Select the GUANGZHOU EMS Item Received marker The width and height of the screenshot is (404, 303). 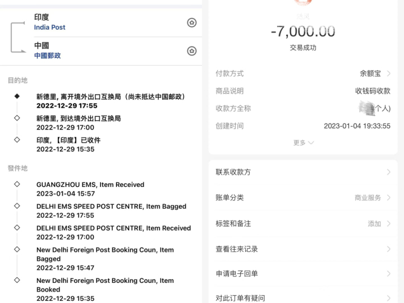pyautogui.click(x=17, y=184)
